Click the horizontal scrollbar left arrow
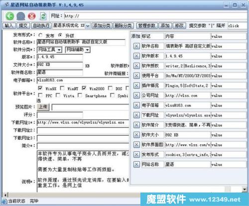Screen dimensions: 249x206 coord(5,195)
